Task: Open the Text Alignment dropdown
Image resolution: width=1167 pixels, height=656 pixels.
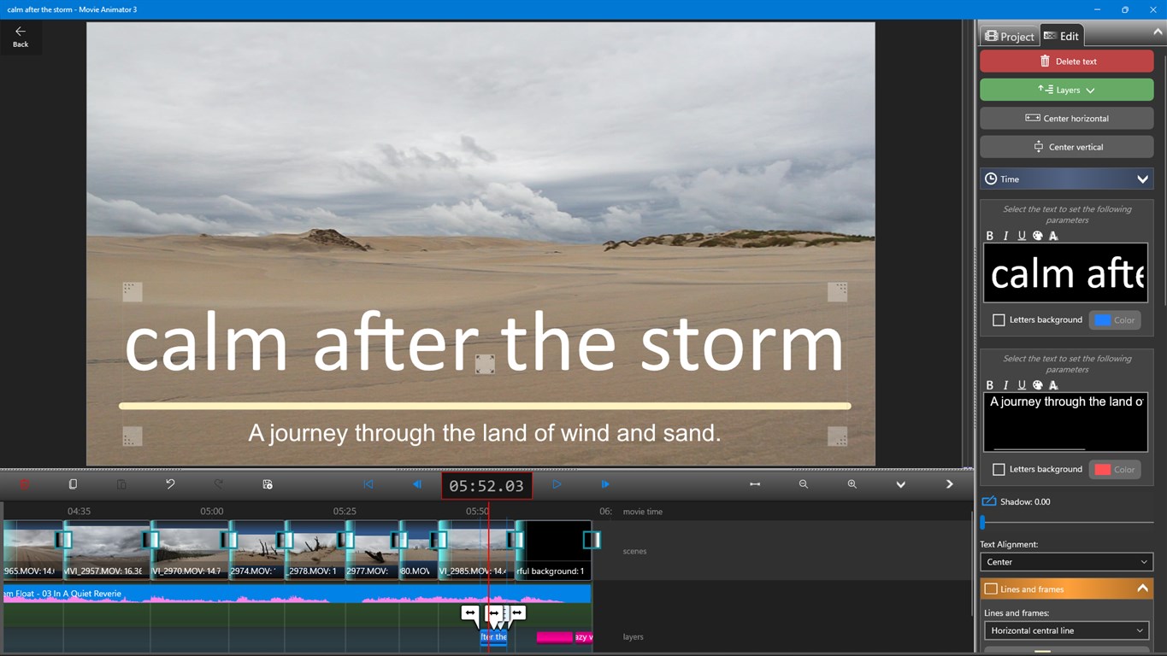Action: click(x=1066, y=562)
